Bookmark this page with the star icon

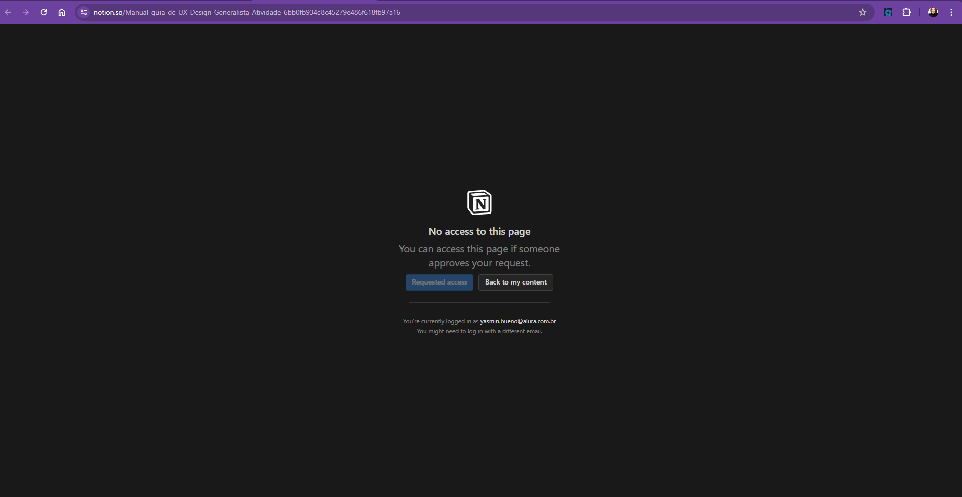863,12
